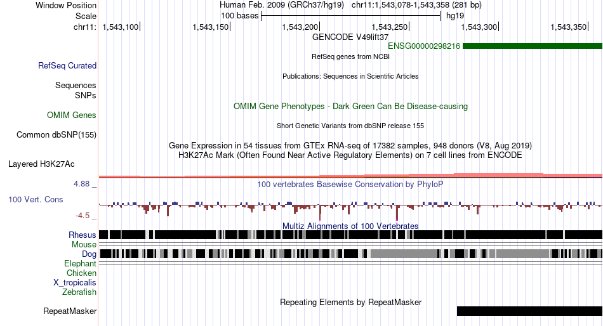Select the Zebrafish alignment label
Viewport: 603px width, 326px height.
point(79,292)
